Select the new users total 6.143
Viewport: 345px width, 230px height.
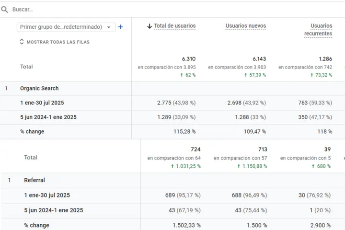pos(259,59)
